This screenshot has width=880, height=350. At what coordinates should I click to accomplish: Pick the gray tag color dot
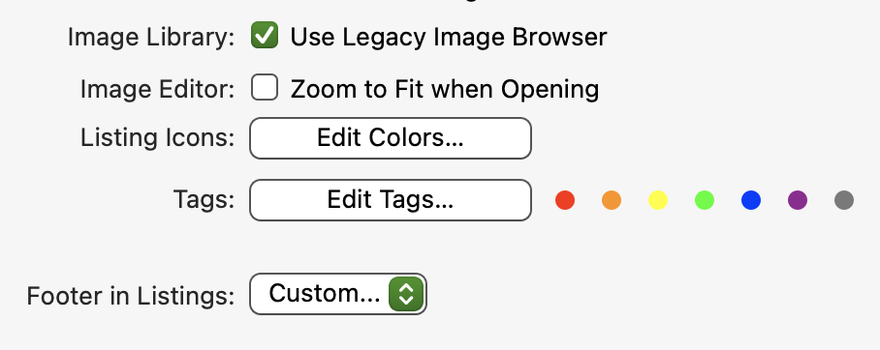pyautogui.click(x=844, y=200)
